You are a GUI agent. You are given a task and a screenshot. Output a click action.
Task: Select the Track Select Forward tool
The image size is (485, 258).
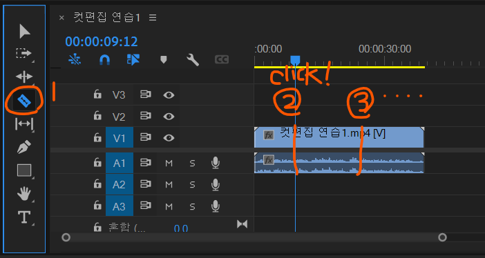tap(23, 53)
